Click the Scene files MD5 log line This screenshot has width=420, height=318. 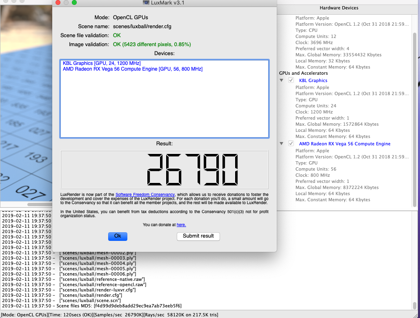click(x=91, y=306)
